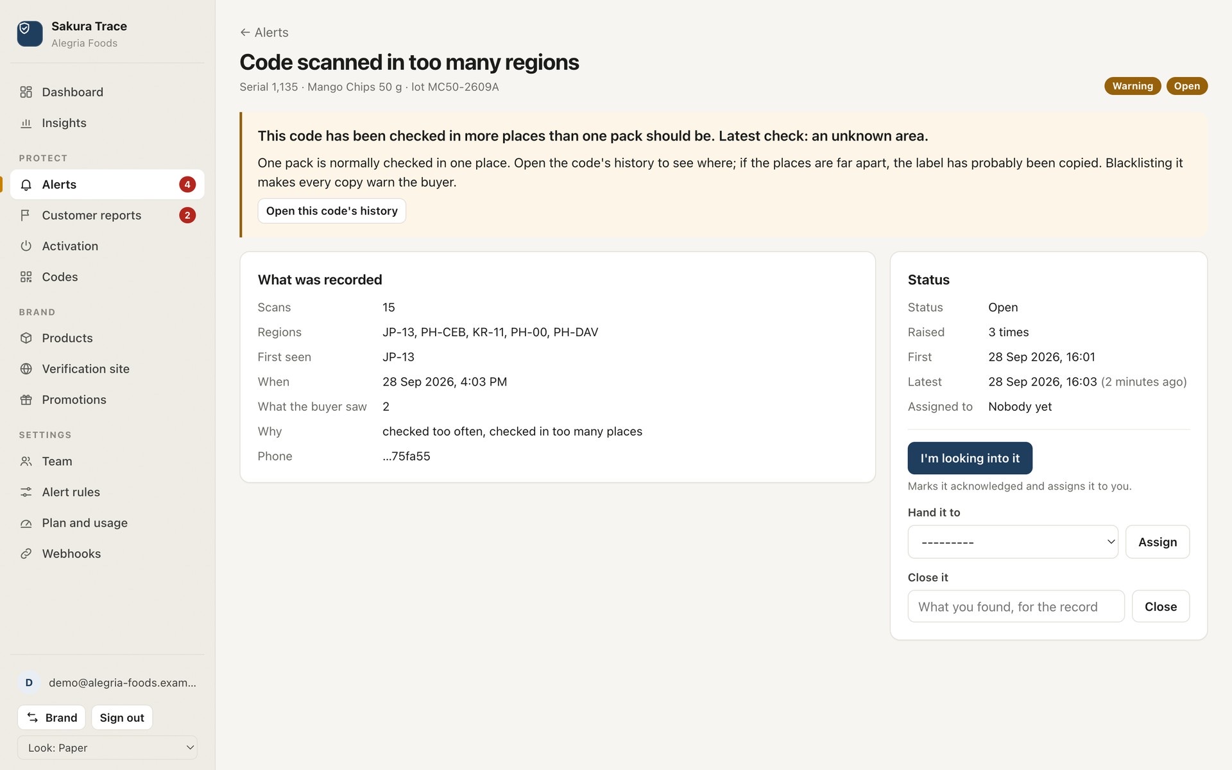Open the Alert rules settings page
The image size is (1232, 770).
click(x=107, y=492)
